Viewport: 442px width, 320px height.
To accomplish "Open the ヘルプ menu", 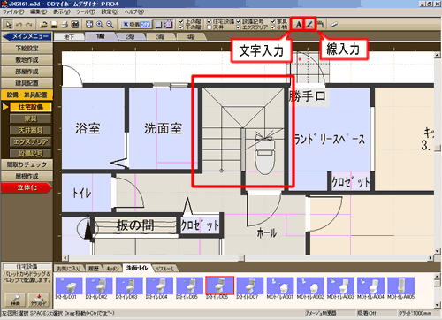I will [134, 11].
